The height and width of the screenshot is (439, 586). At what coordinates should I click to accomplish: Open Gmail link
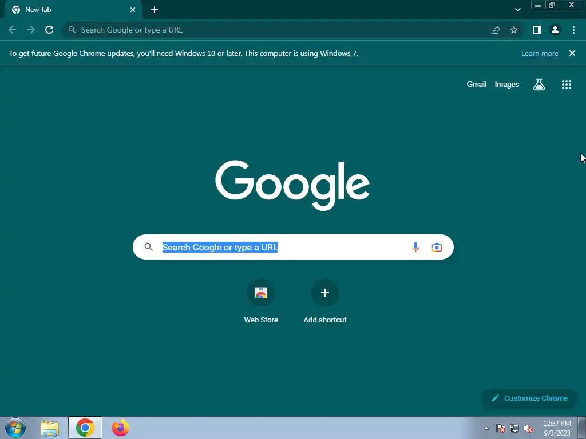pos(476,85)
